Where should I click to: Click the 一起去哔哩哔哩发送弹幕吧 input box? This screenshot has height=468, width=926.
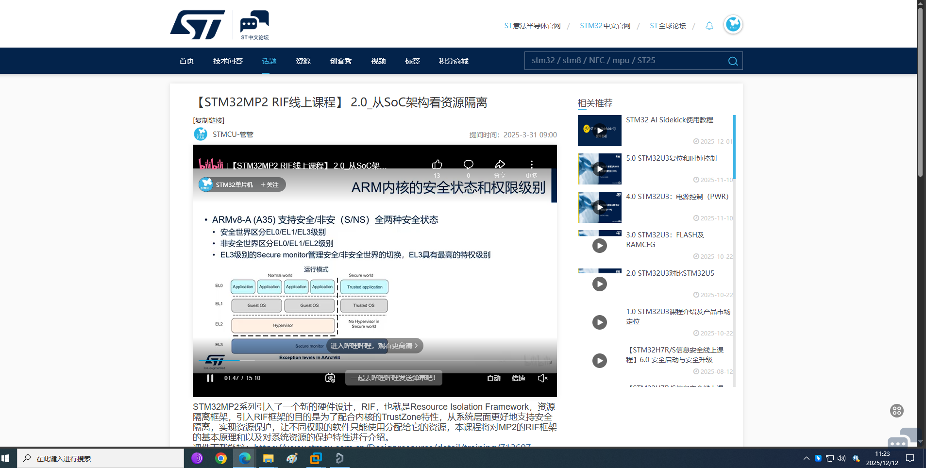(393, 378)
